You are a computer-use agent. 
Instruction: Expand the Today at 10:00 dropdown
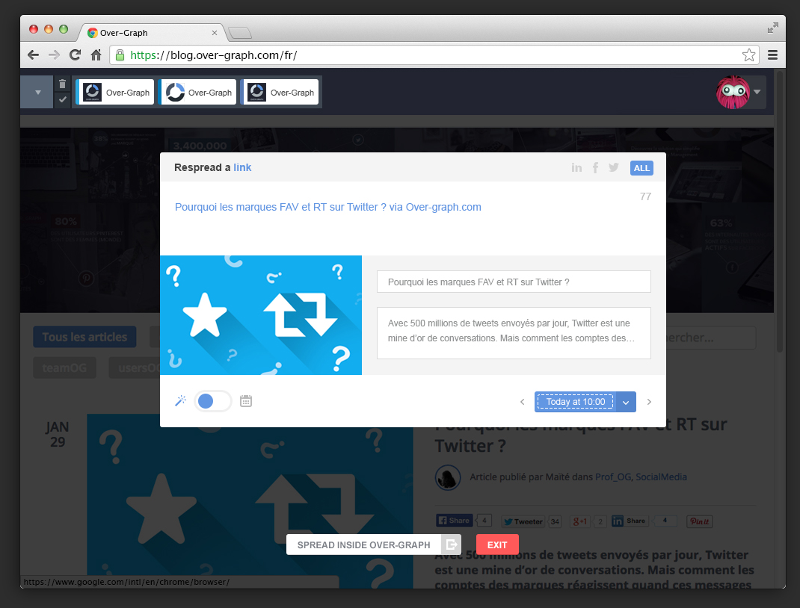coord(627,402)
